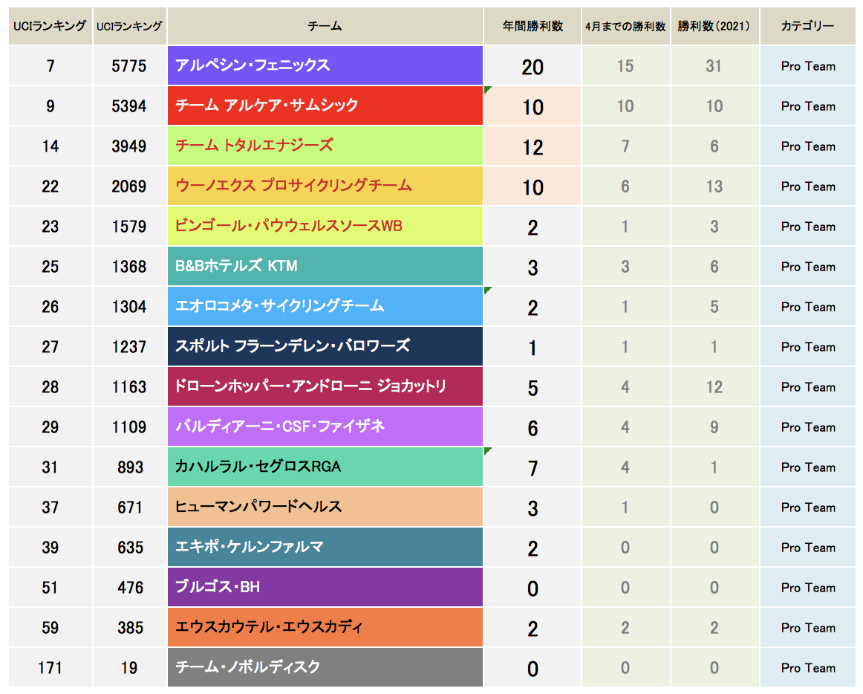The height and width of the screenshot is (694, 863).
Task: Click April wins 15 for アルペシン・フェニックス
Action: coord(626,66)
